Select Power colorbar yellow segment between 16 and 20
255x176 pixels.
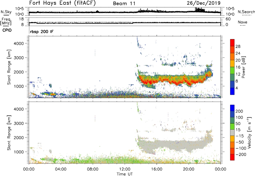point(232,64)
